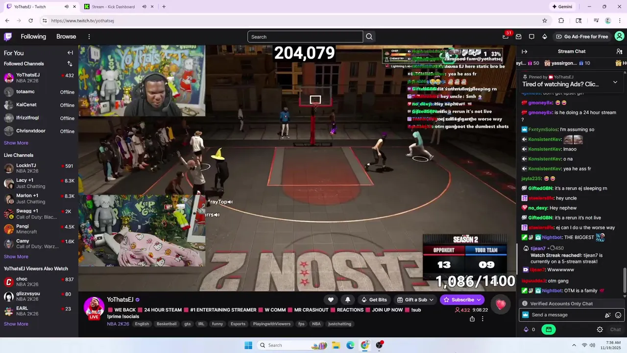Open the Whispers envelope icon
Image resolution: width=627 pixels, height=353 pixels.
tap(518, 37)
